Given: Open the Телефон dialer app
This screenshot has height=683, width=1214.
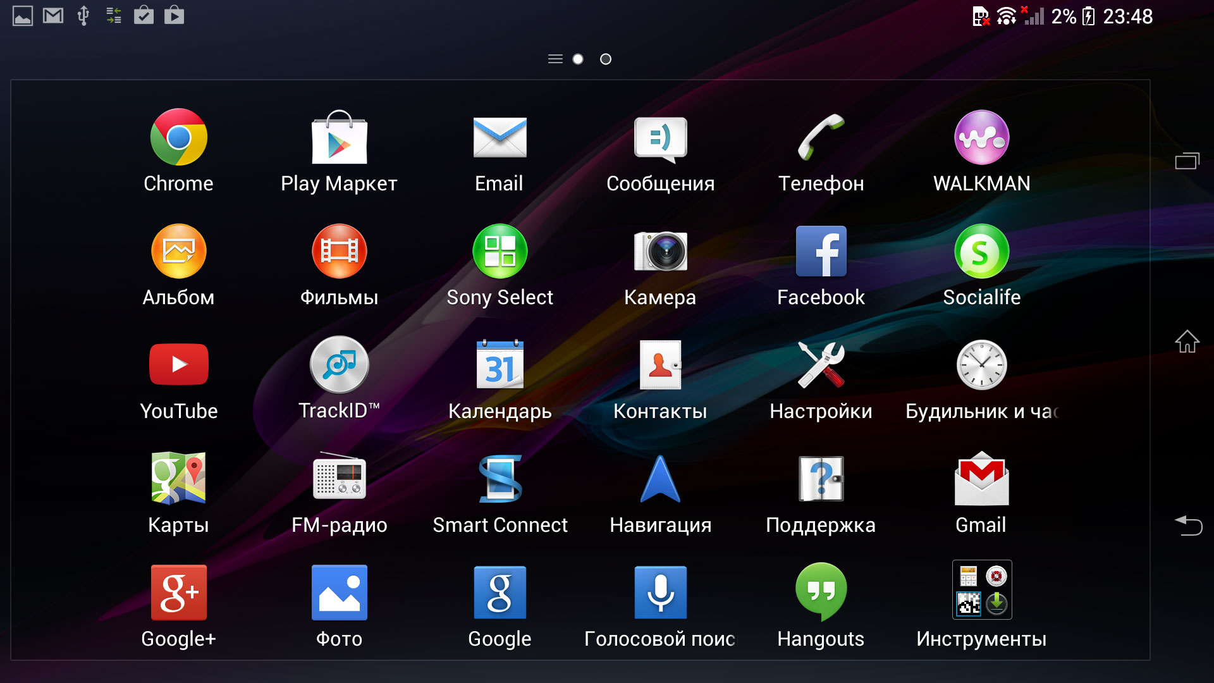Looking at the screenshot, I should pos(821,152).
